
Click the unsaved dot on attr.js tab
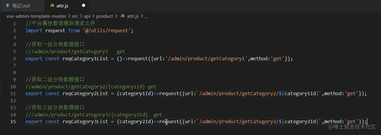pos(83,6)
